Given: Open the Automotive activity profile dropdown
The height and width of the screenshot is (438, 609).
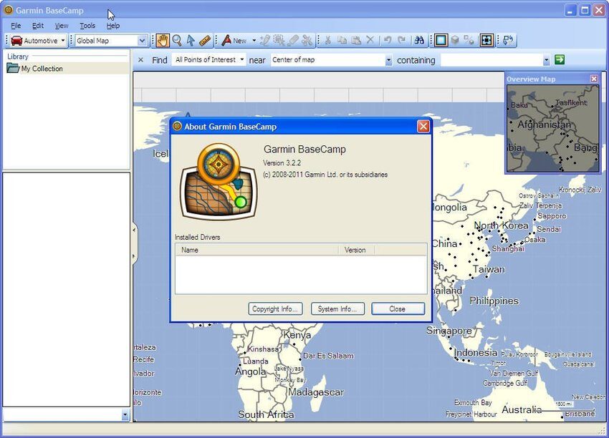Looking at the screenshot, I should coord(62,40).
